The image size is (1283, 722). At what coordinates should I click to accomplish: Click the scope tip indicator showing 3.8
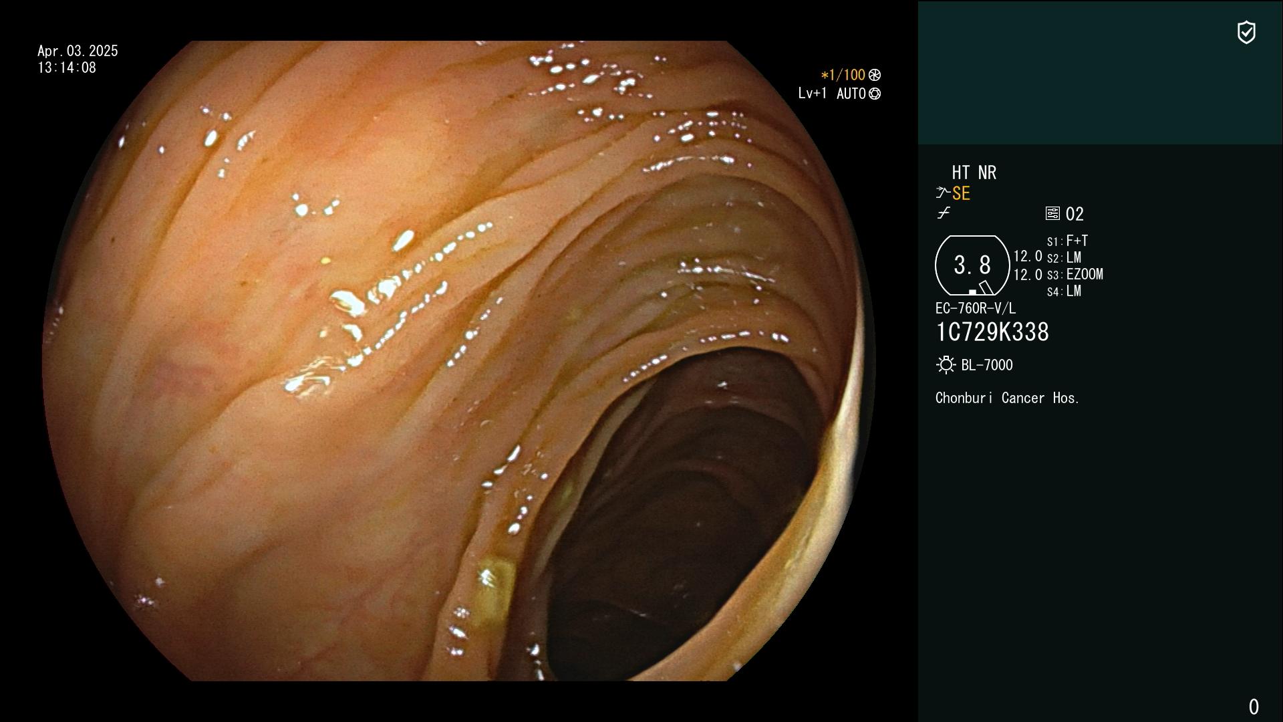click(972, 265)
